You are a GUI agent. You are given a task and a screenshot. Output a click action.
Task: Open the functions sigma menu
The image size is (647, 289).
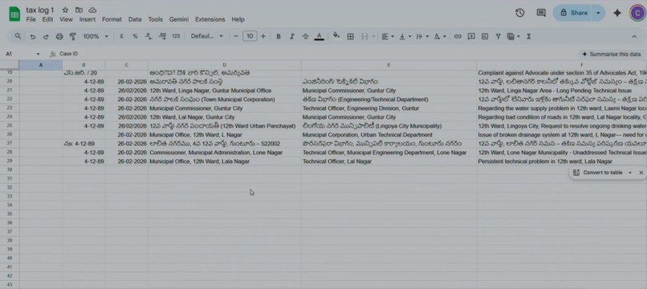[x=528, y=36]
